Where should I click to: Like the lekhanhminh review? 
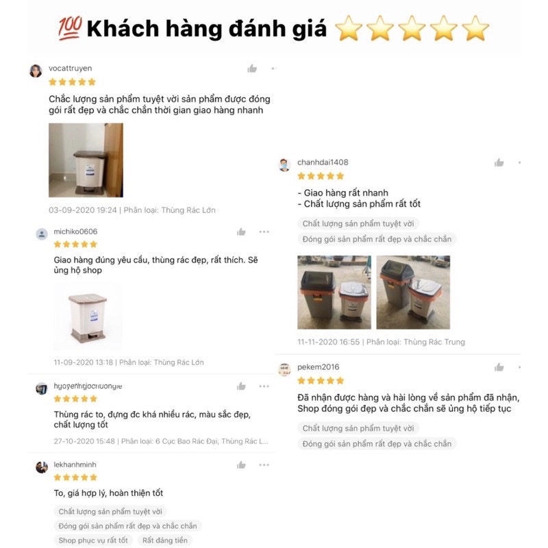(241, 465)
